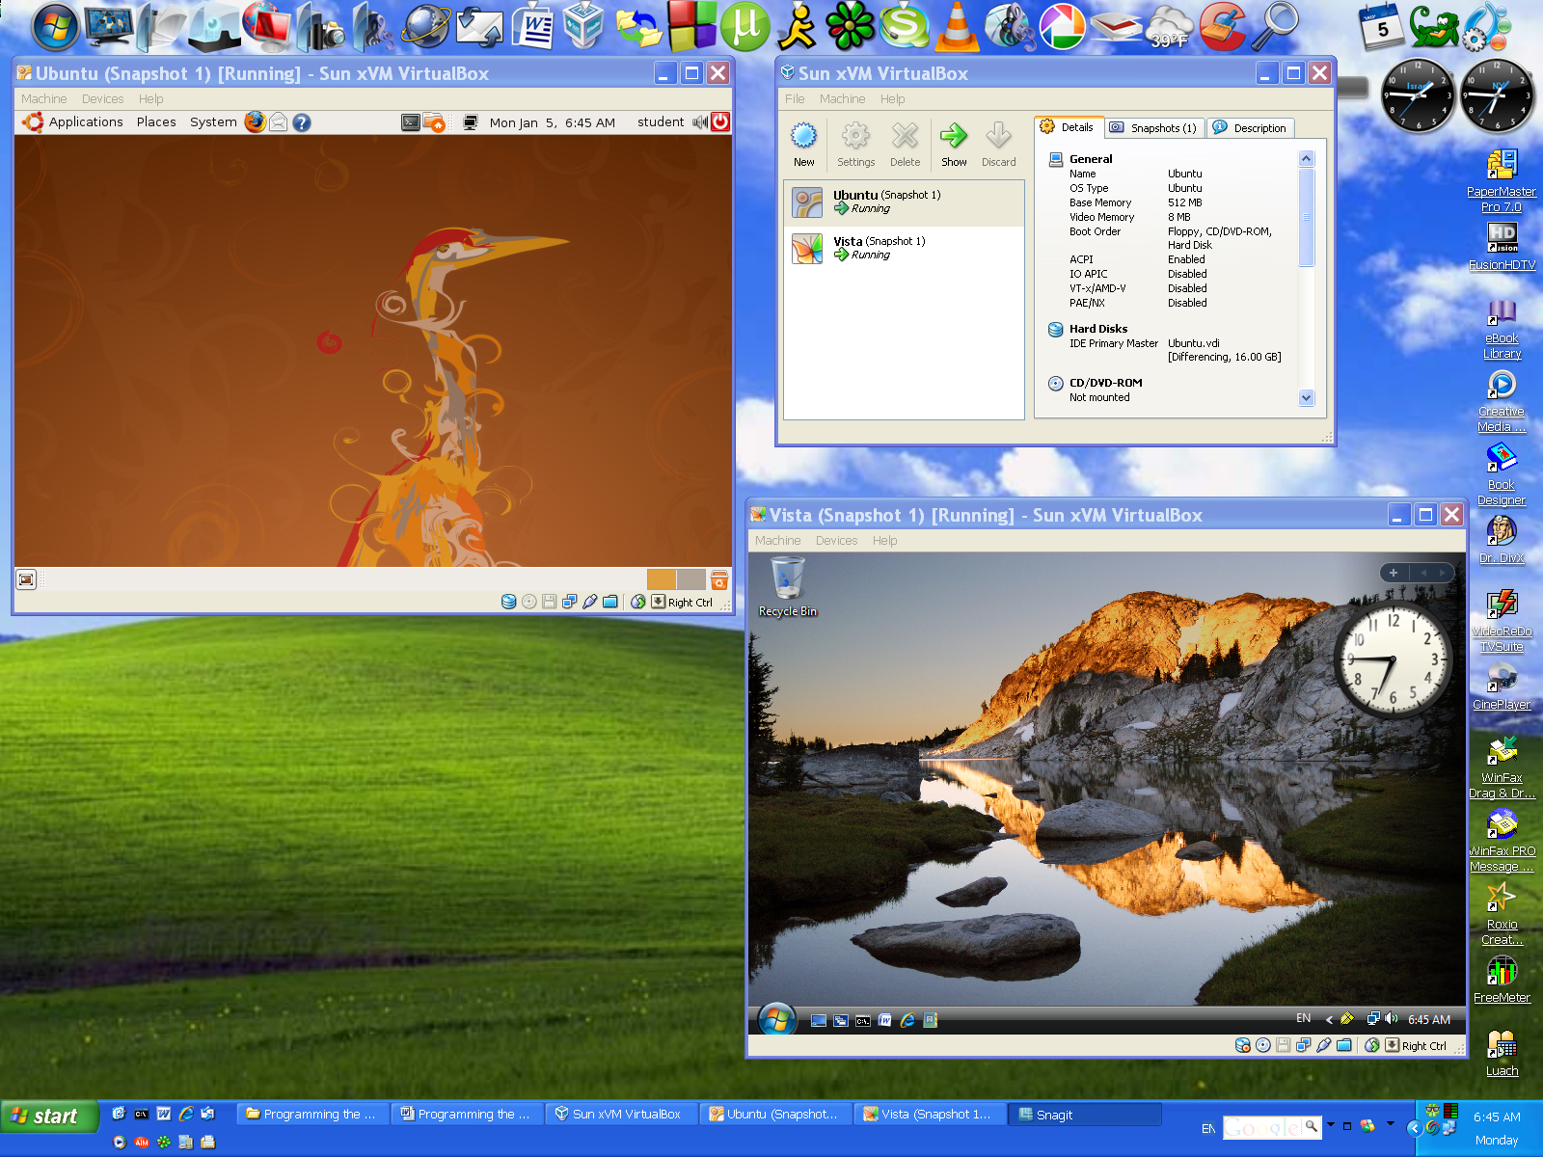Launch uTorrent icon in top dock
Viewport: 1543px width, 1157px height.
point(745,26)
